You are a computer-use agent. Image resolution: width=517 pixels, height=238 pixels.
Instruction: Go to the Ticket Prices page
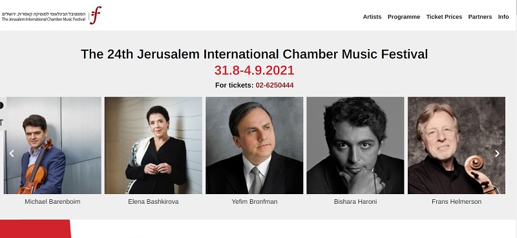(444, 17)
